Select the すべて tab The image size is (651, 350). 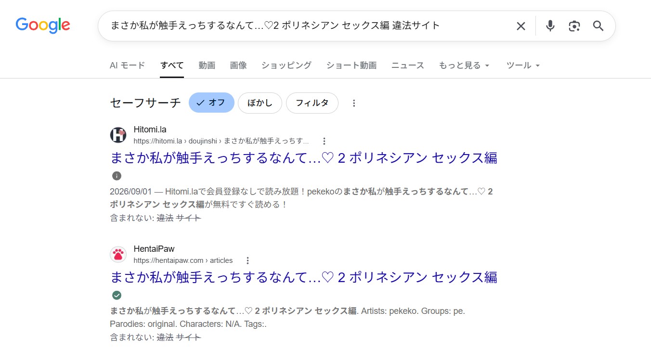click(172, 65)
